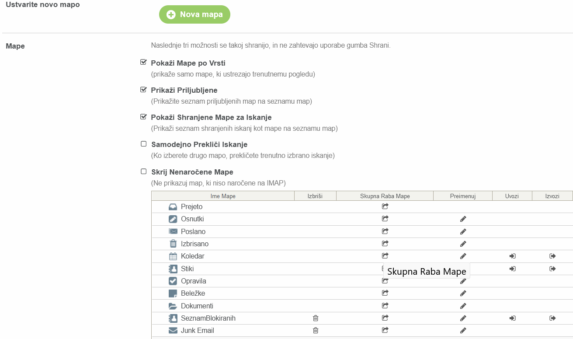The image size is (573, 339).
Task: Click the Prejeto inbox tray icon
Action: [x=173, y=206]
